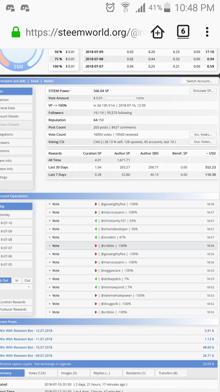220x392 pixels.
Task: Switch to Transfers (8) tab
Action: pyautogui.click(x=171, y=373)
